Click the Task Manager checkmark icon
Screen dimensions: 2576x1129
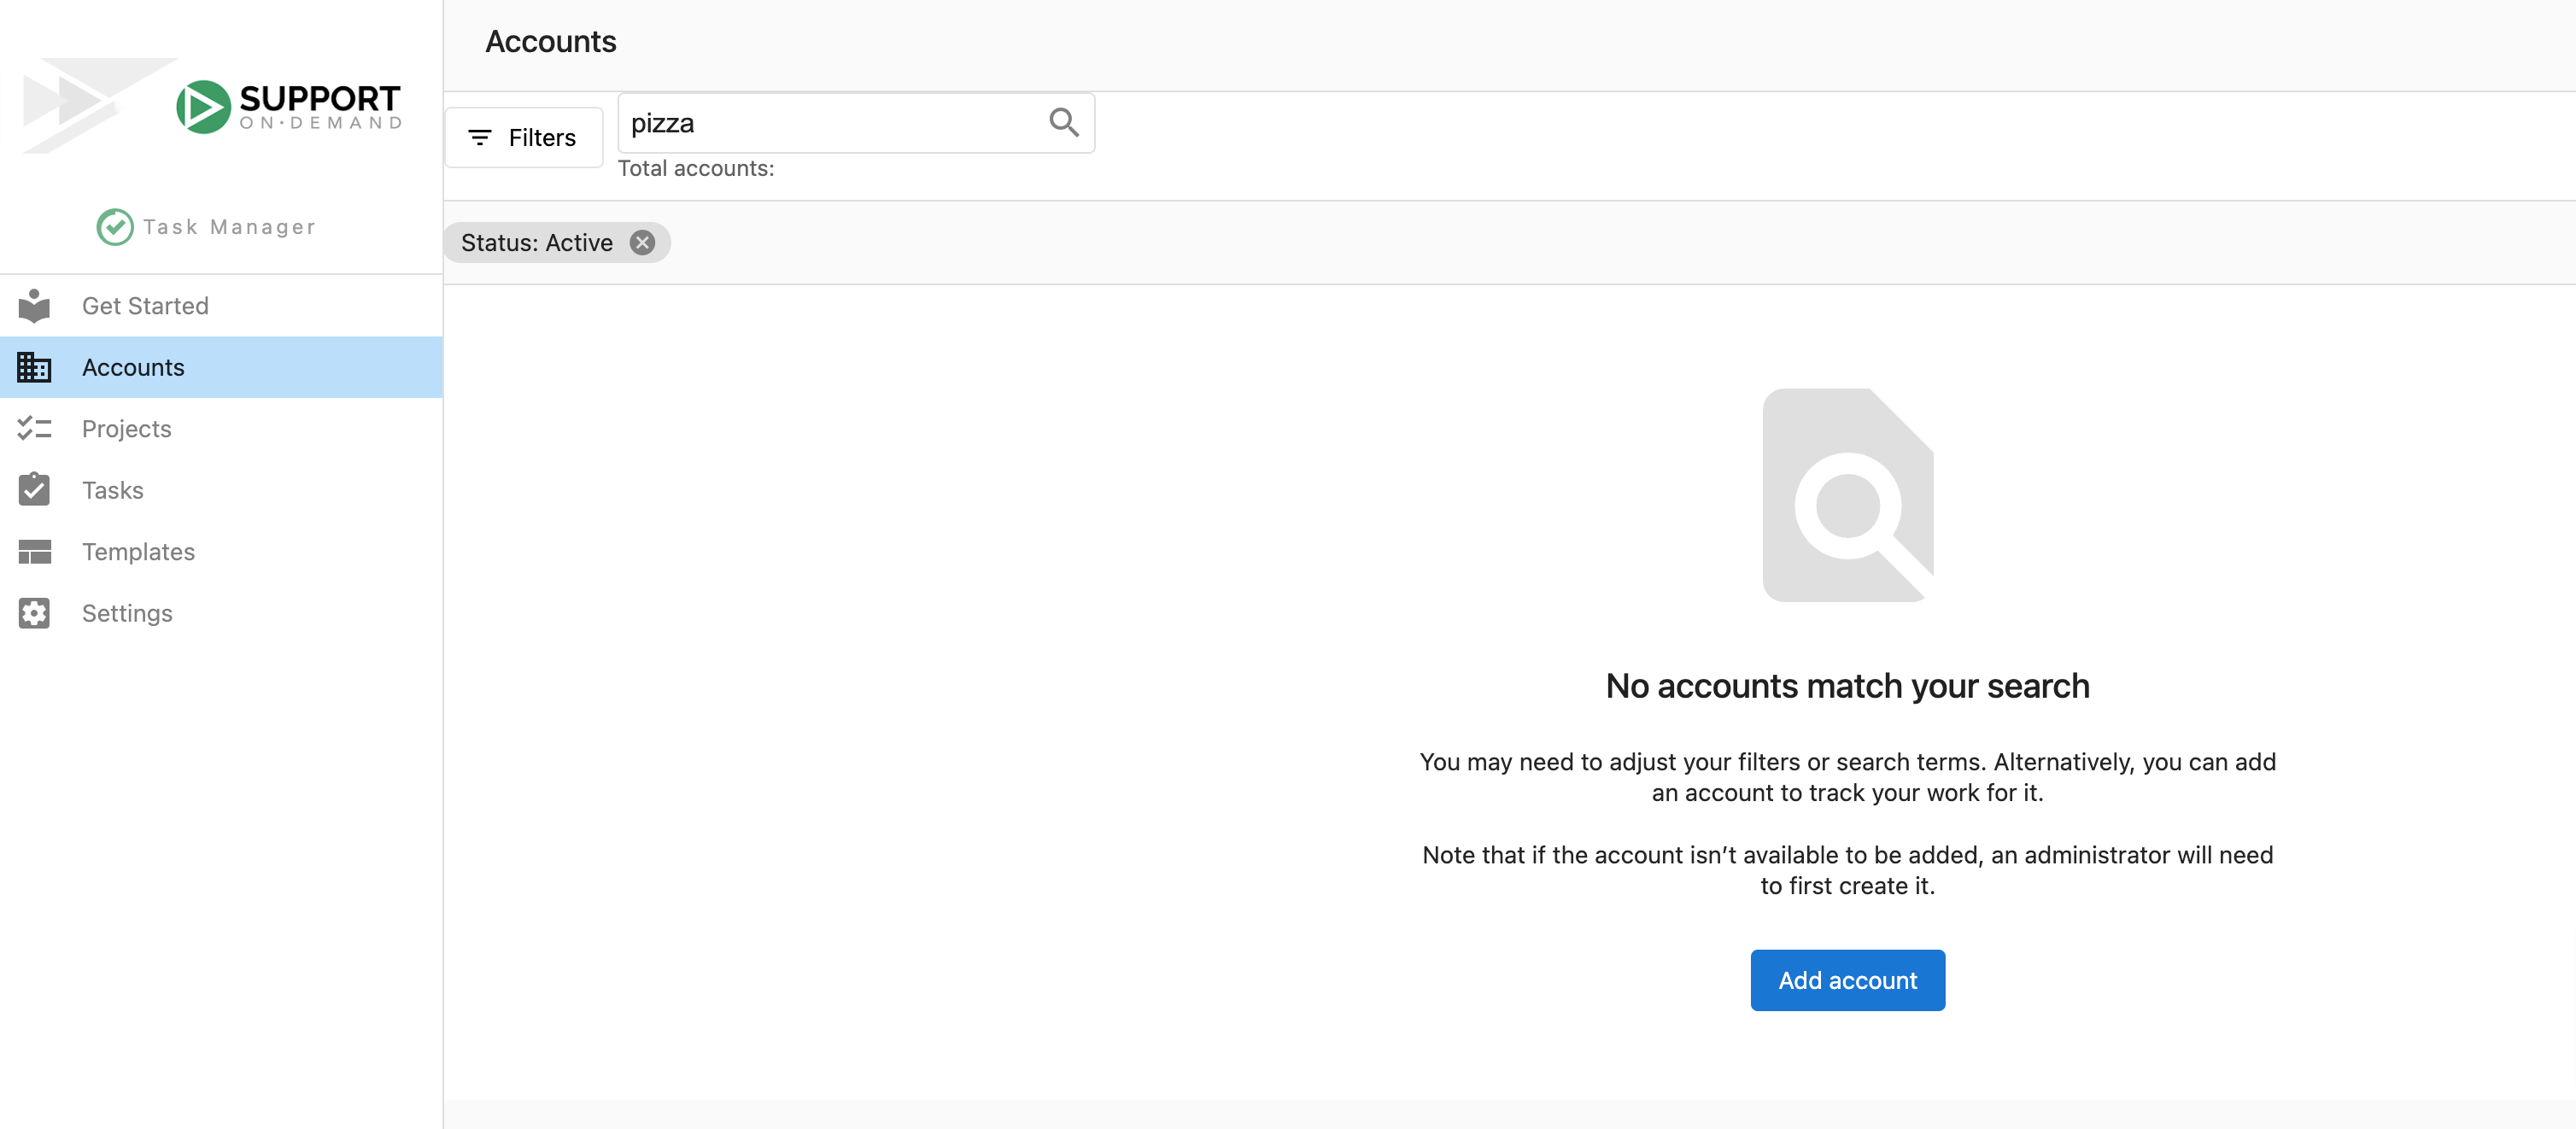[x=115, y=227]
